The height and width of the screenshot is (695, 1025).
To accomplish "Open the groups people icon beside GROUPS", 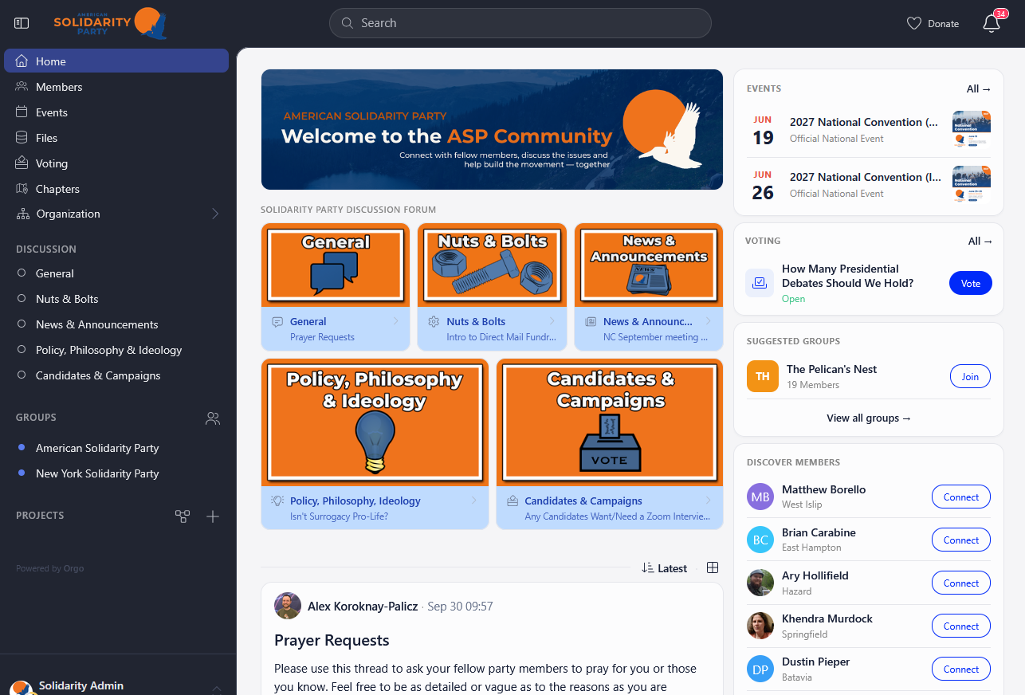I will point(213,418).
